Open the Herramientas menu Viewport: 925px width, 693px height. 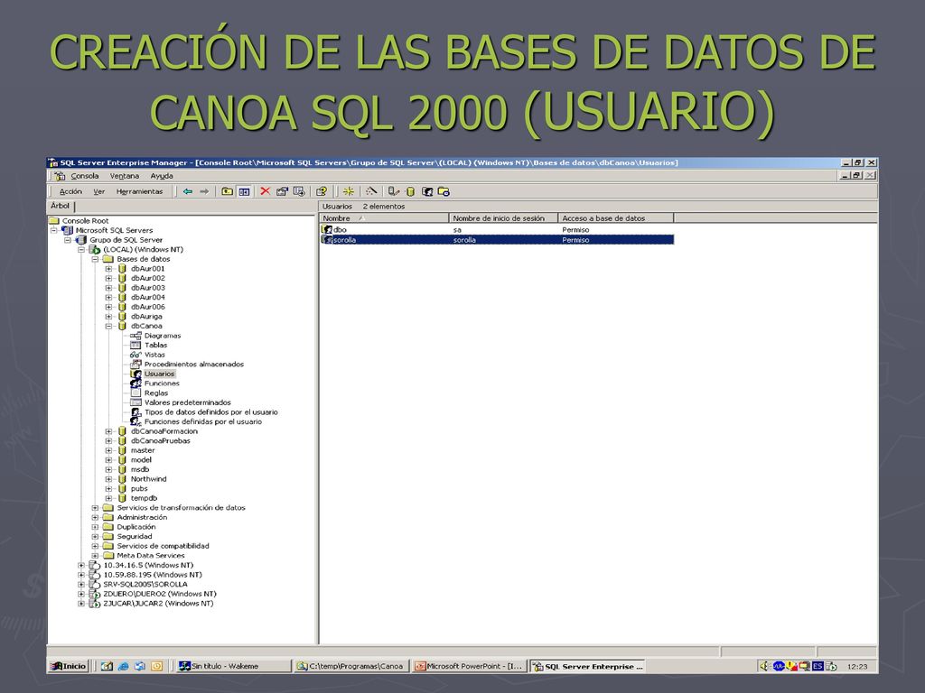[x=139, y=191]
